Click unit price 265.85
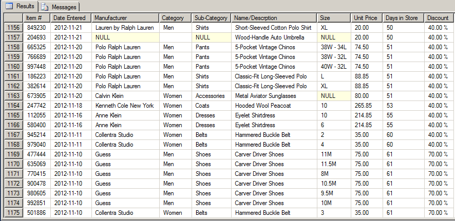The image size is (455, 221). point(367,106)
